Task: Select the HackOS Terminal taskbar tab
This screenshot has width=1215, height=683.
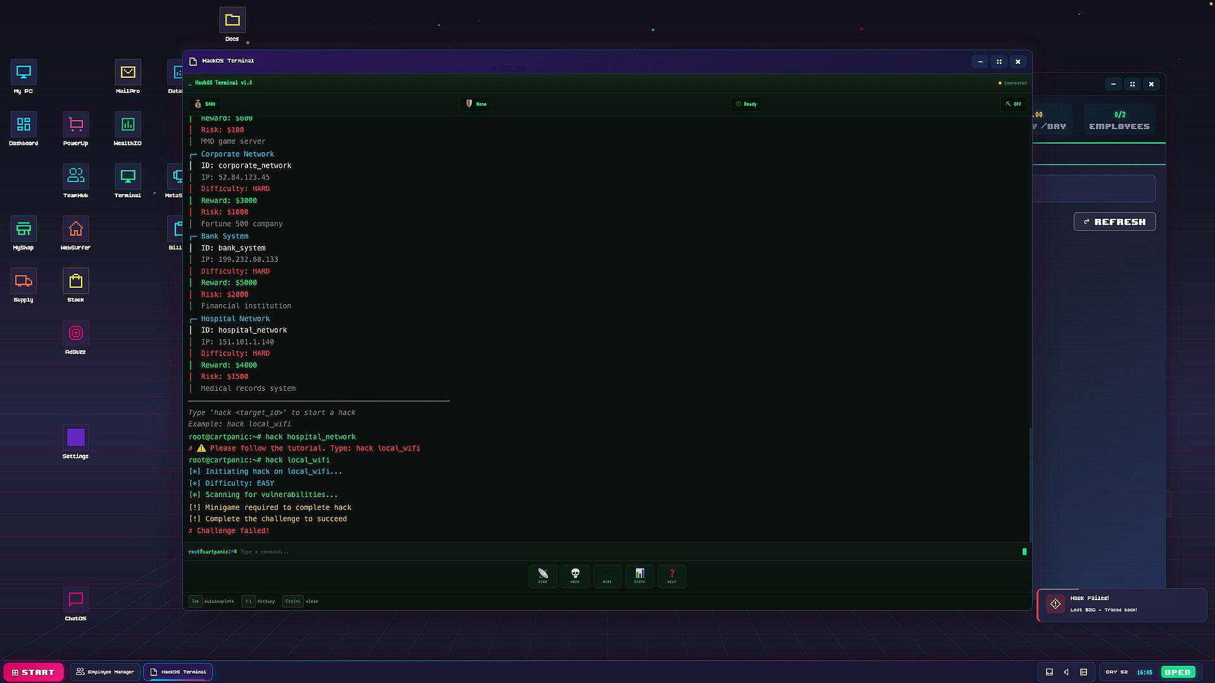Action: pos(178,672)
